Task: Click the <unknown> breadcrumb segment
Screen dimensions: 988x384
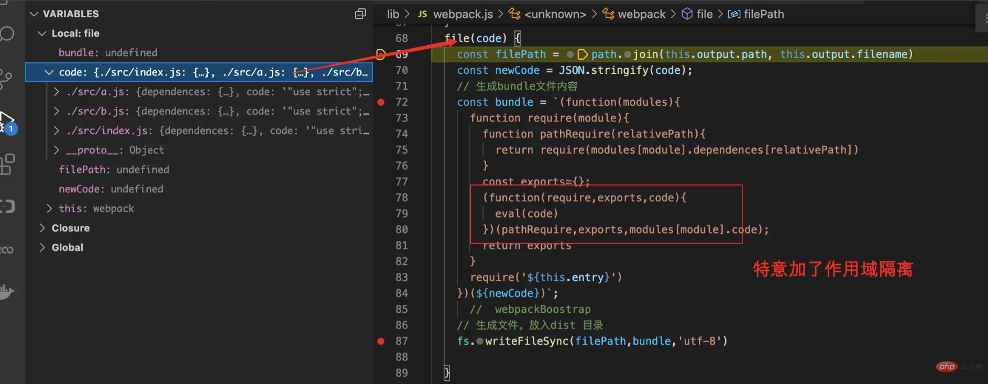Action: click(555, 14)
